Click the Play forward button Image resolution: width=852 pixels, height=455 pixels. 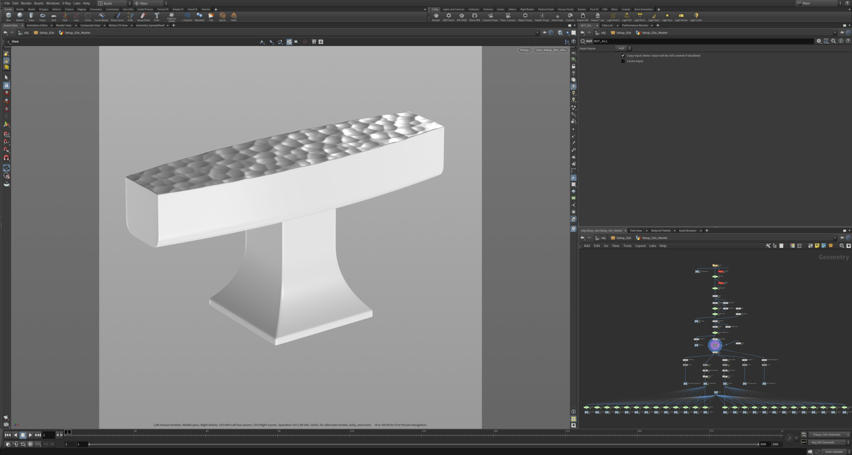(x=30, y=435)
